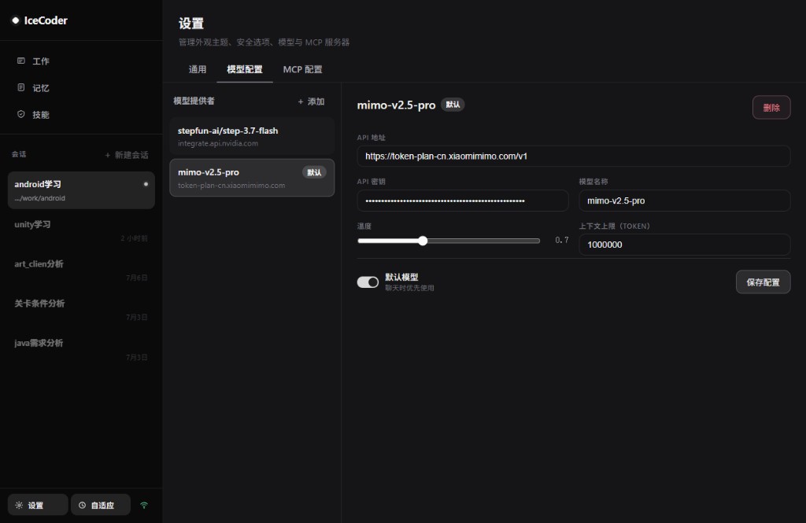Open the java需求分析 session
The width and height of the screenshot is (806, 523).
tap(81, 349)
